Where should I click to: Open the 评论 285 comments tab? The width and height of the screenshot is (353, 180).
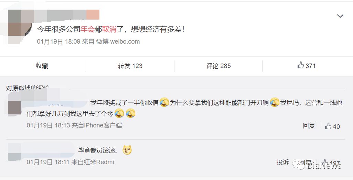pos(218,66)
